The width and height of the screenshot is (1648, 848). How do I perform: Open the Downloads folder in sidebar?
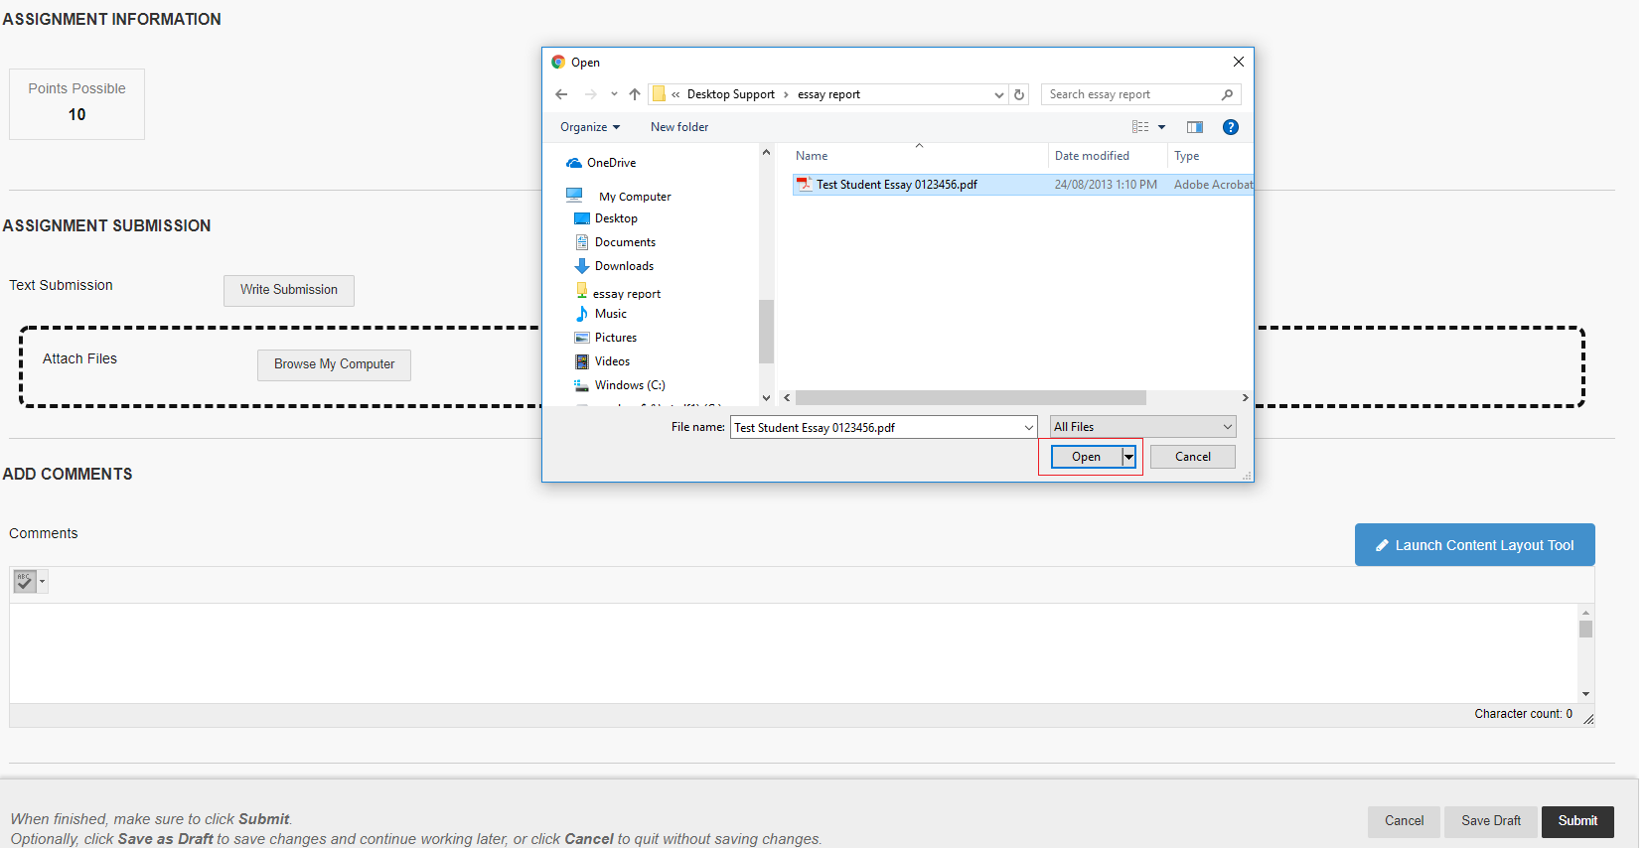coord(623,266)
